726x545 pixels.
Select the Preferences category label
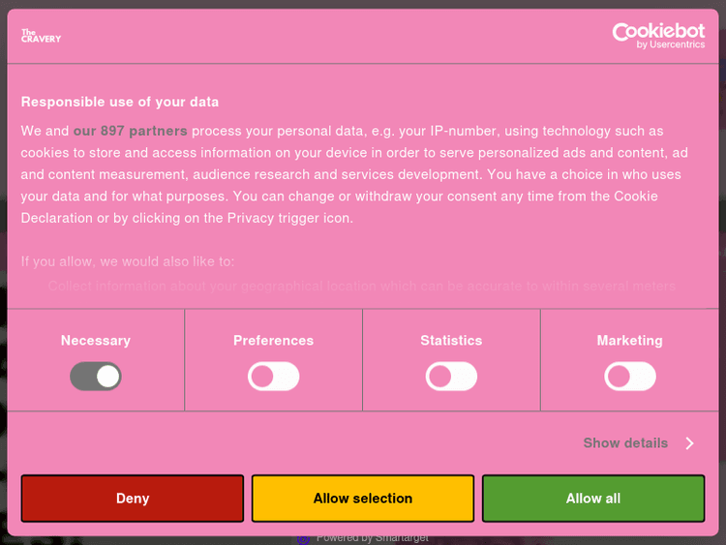[273, 341]
